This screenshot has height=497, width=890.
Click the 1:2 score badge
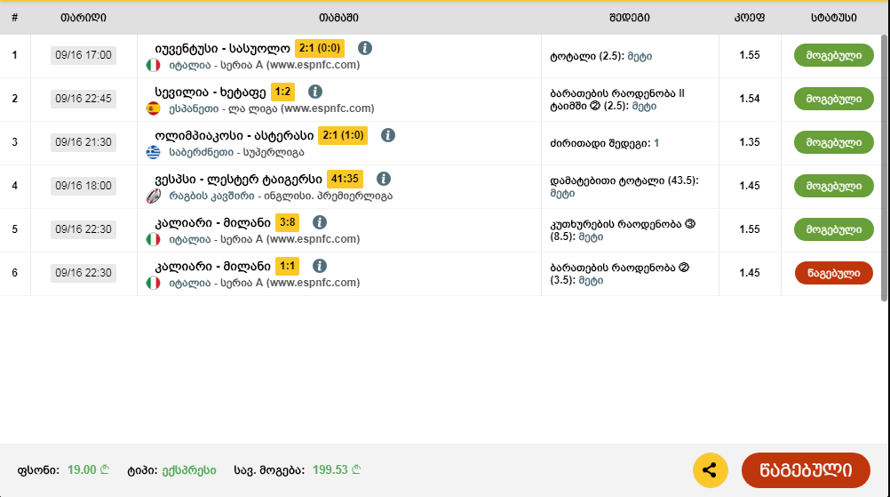pyautogui.click(x=282, y=92)
